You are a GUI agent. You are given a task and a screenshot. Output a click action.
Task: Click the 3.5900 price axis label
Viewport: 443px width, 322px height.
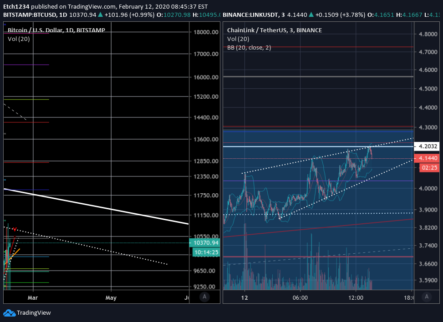[428, 280]
